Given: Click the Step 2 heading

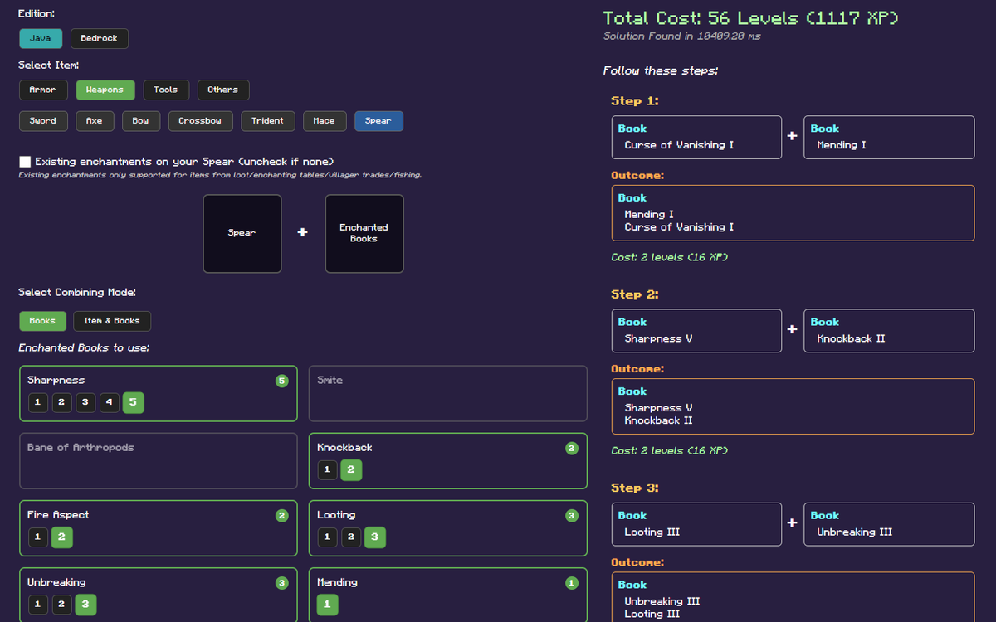Looking at the screenshot, I should click(x=635, y=294).
